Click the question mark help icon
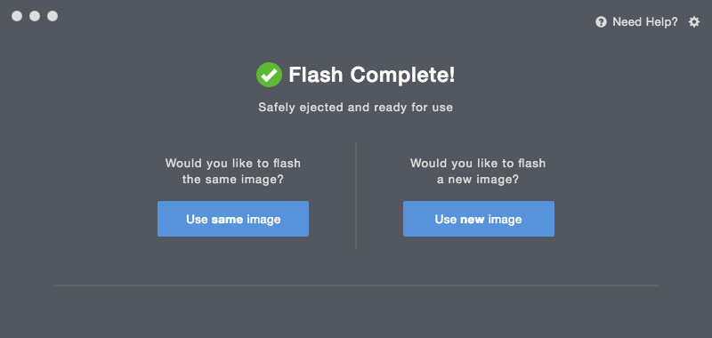 pos(601,21)
